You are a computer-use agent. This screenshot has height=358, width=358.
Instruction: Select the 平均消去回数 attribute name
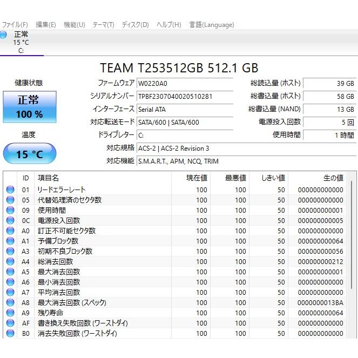(59, 293)
